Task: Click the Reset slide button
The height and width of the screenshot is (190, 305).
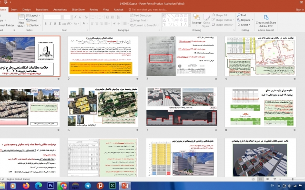Action: (31, 20)
